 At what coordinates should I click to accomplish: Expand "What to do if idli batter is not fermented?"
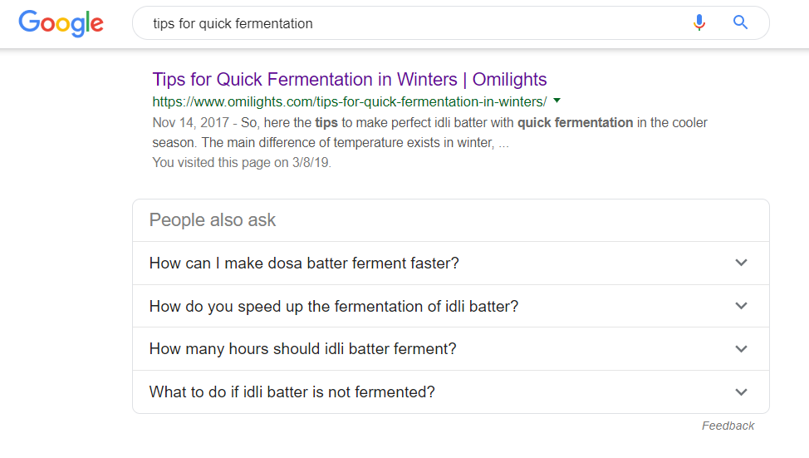292,392
